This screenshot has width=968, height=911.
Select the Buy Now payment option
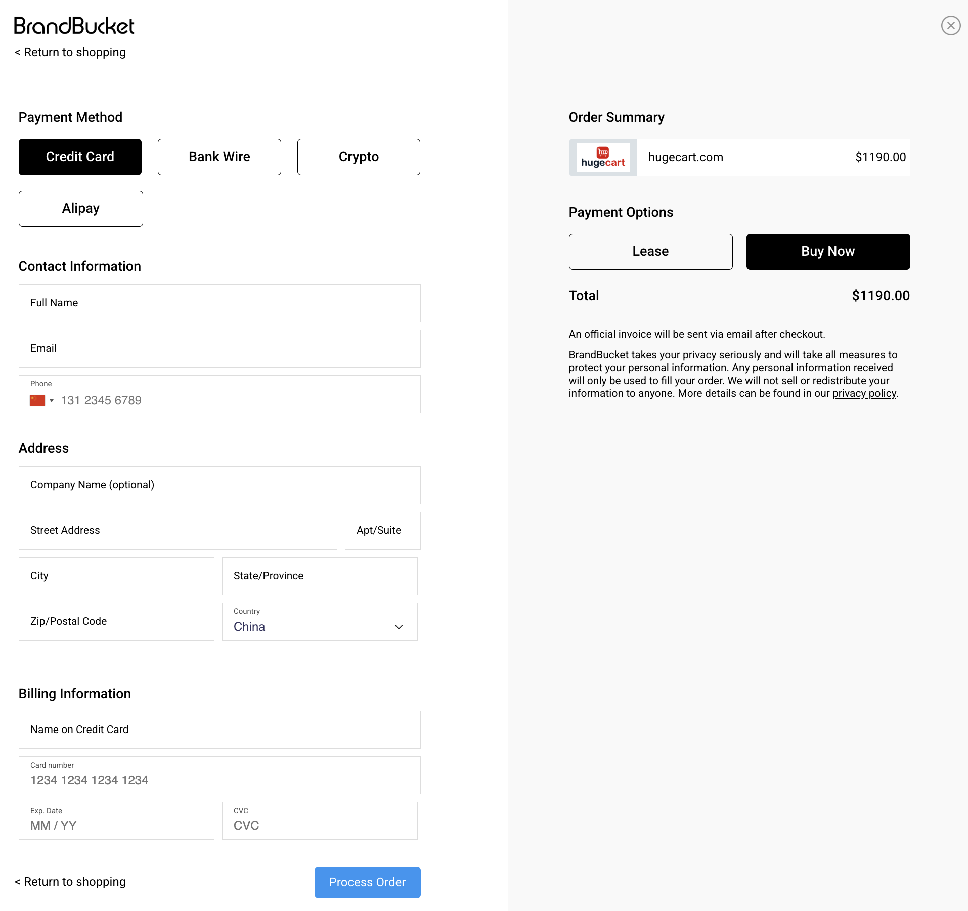tap(828, 252)
